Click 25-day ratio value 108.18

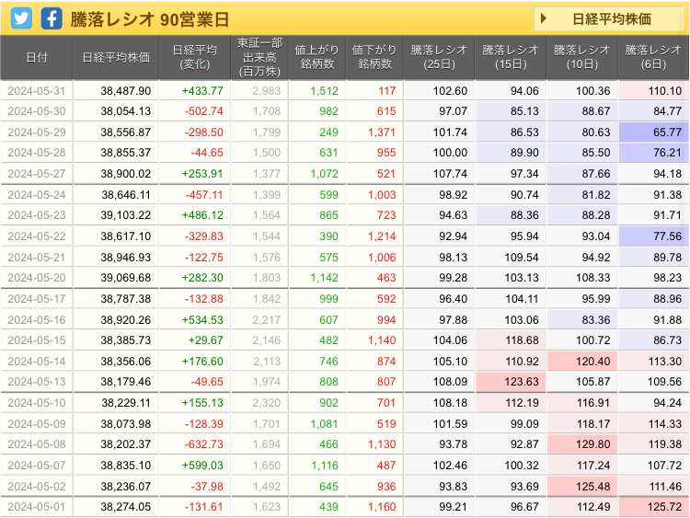[x=450, y=403]
